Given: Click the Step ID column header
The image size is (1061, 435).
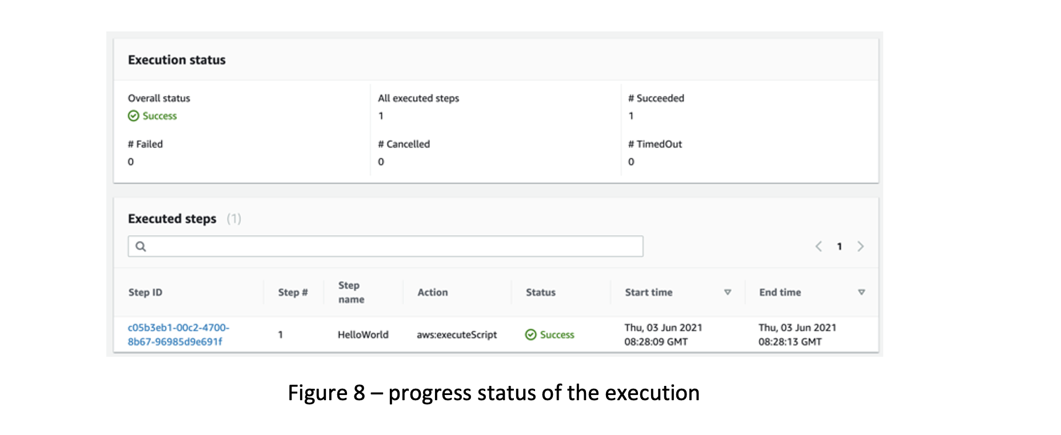Looking at the screenshot, I should tap(145, 292).
